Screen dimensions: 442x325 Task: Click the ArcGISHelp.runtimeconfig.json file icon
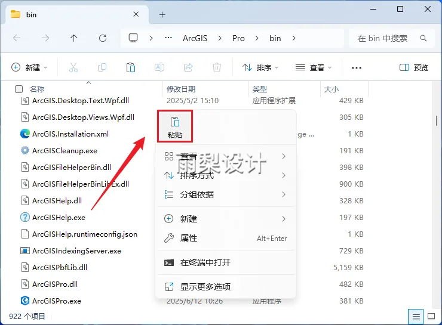tap(25, 234)
